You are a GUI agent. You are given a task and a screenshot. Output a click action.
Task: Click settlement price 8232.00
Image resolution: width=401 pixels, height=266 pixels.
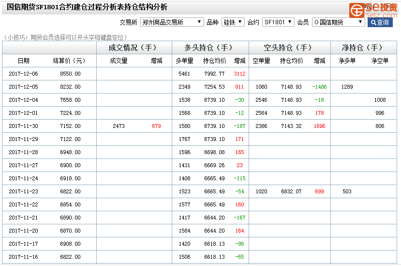(70, 87)
